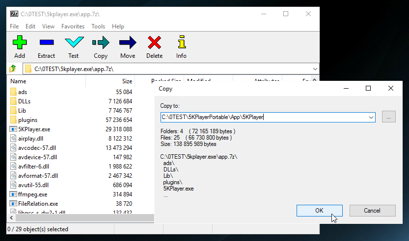The height and width of the screenshot is (241, 409).
Task: Select the 5KPlayer.exe file name
Action: (x=34, y=129)
